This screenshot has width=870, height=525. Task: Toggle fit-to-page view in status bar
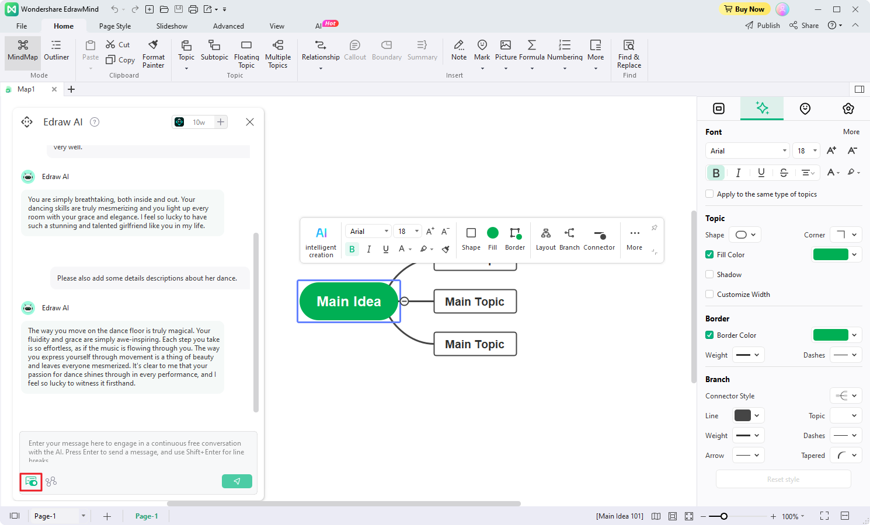coord(673,516)
